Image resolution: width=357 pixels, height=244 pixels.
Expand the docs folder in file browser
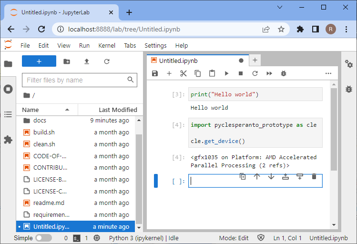coord(40,121)
